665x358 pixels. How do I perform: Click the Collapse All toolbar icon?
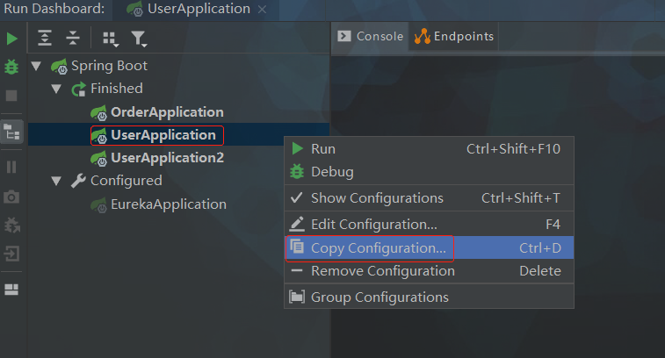(73, 38)
